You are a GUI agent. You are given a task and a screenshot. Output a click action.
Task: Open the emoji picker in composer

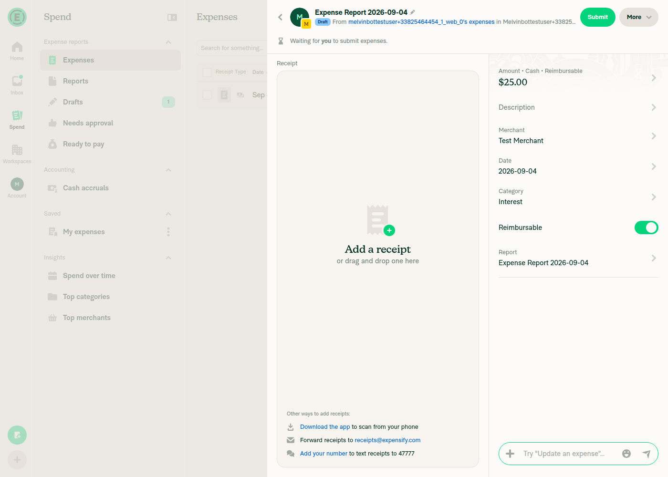click(626, 454)
